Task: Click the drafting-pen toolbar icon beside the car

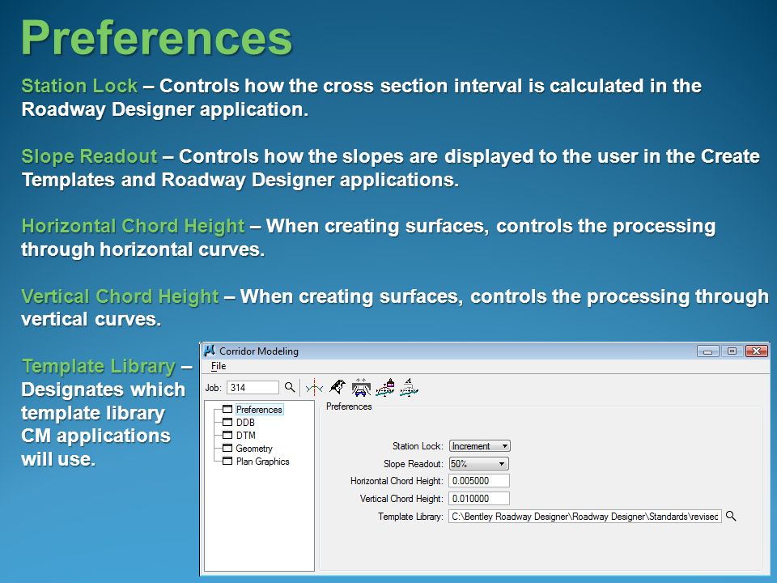Action: tap(338, 387)
